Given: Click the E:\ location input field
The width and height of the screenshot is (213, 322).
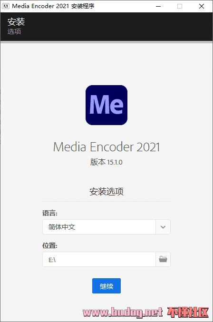Looking at the screenshot, I should (99, 259).
